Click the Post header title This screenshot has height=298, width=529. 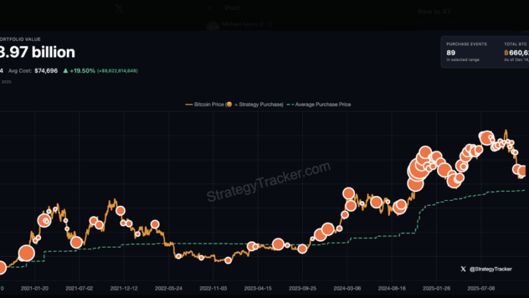tap(232, 8)
